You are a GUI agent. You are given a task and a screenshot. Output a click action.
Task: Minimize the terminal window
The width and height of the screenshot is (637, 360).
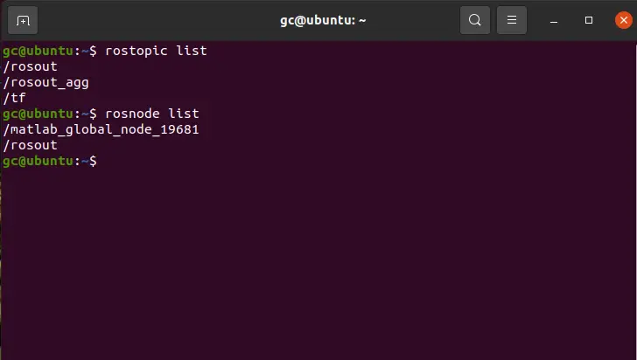(554, 20)
